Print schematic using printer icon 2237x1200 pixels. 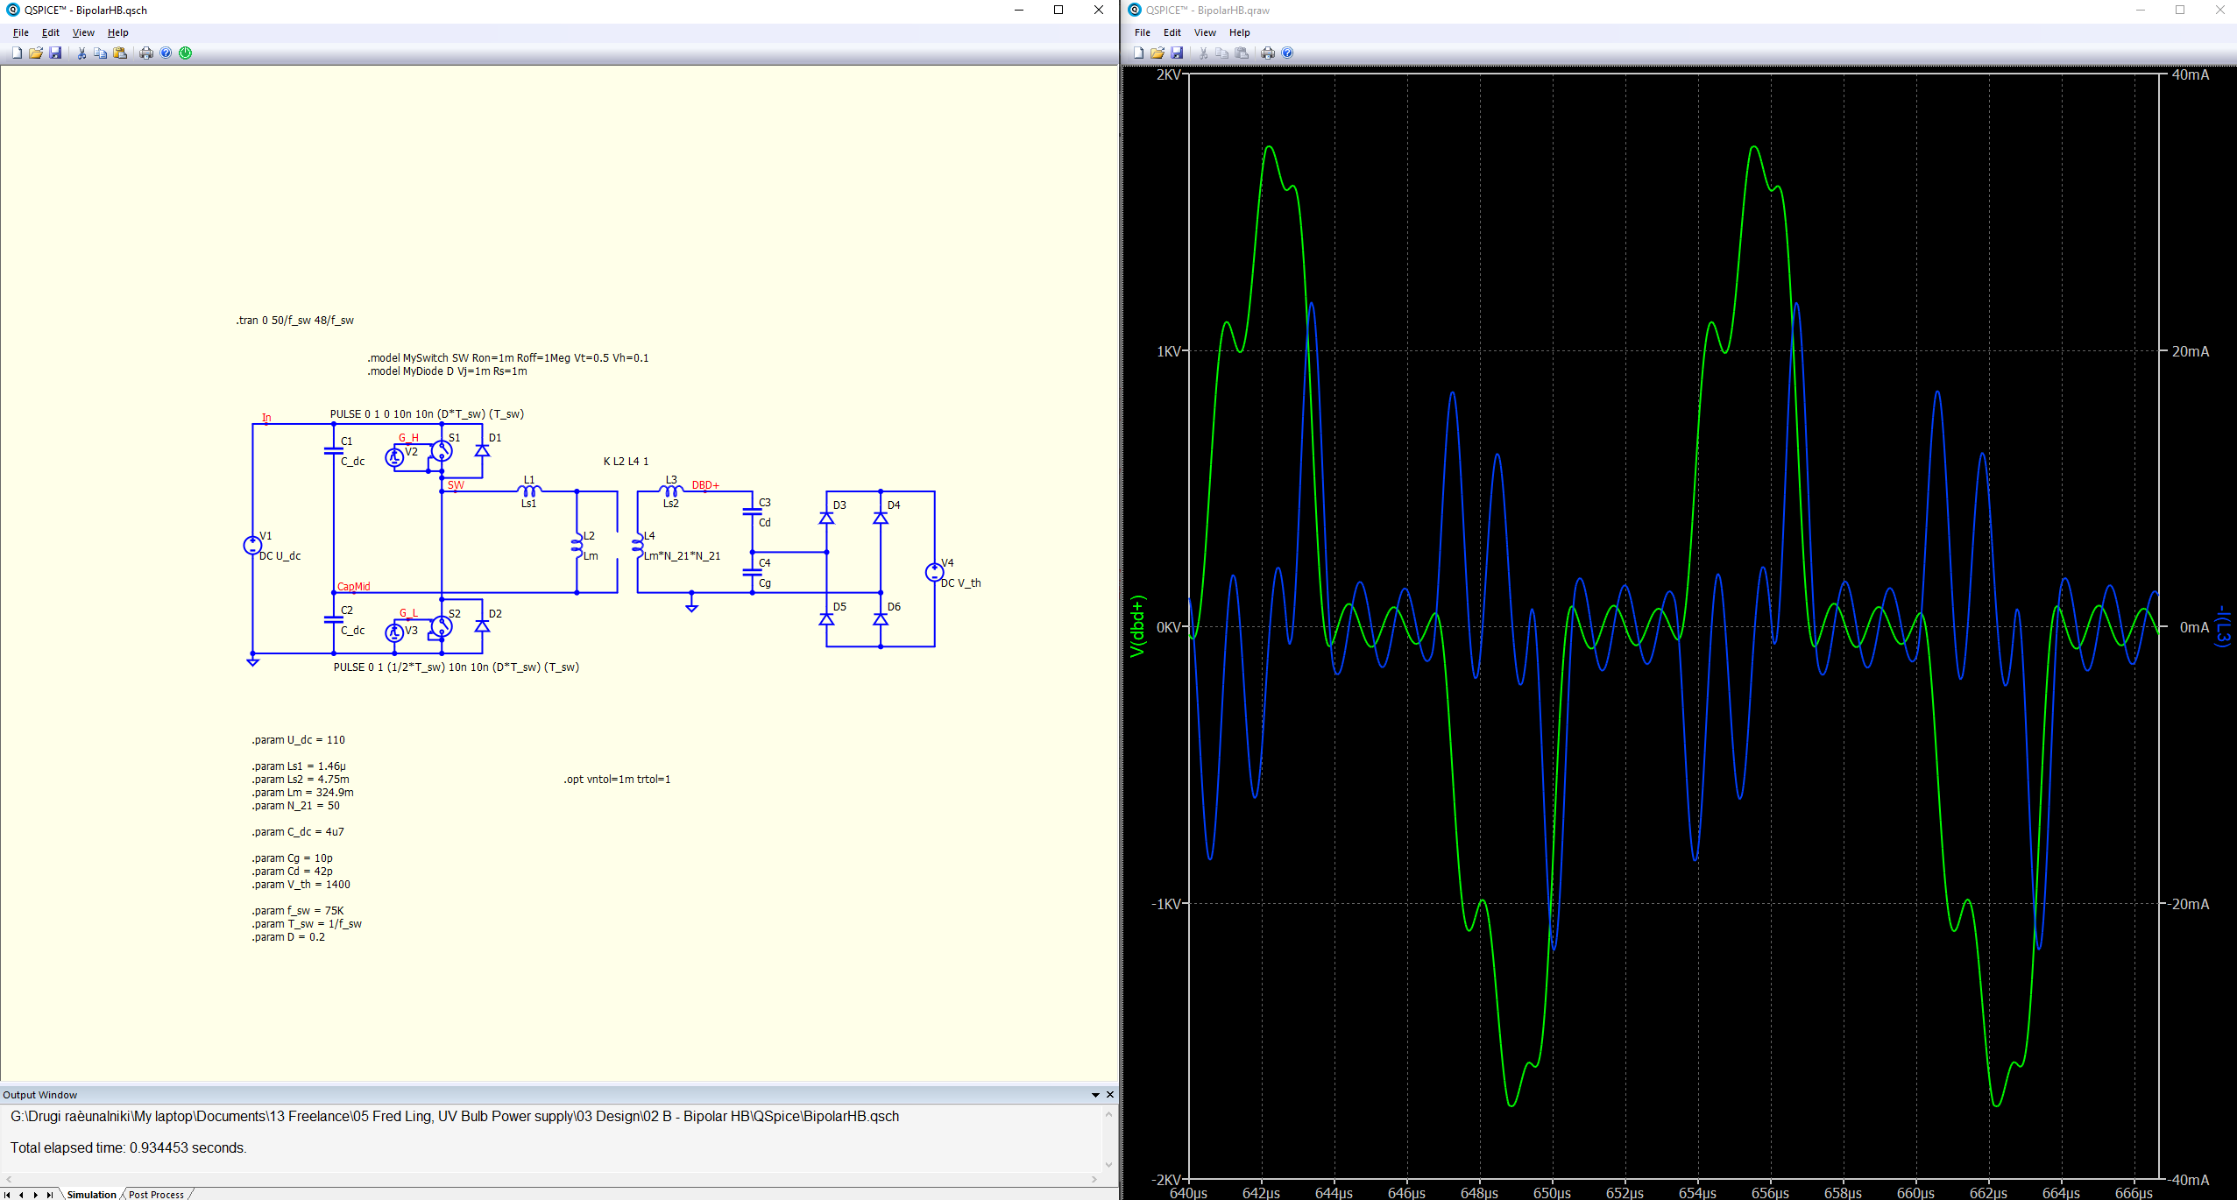(146, 53)
